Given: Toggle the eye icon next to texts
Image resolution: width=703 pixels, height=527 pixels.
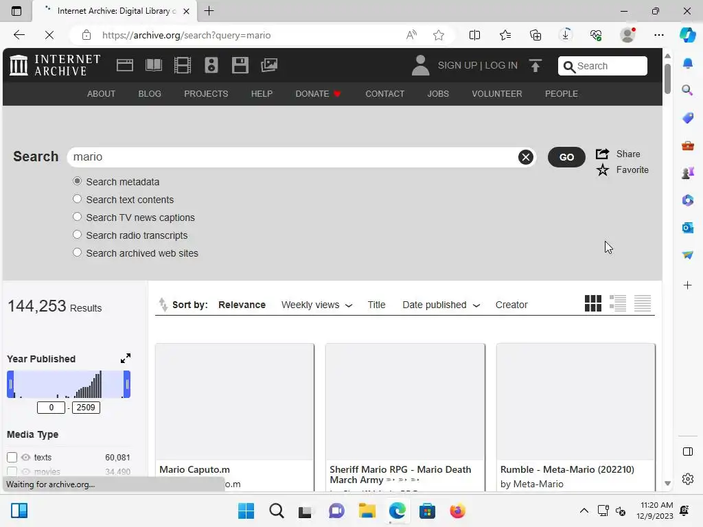Looking at the screenshot, I should pyautogui.click(x=25, y=457).
